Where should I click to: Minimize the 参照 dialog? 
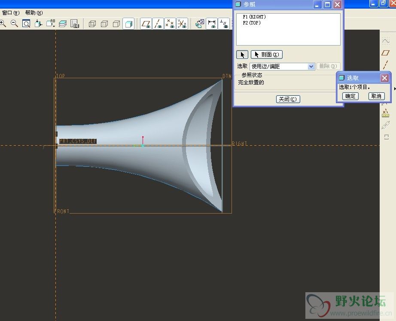(x=317, y=5)
